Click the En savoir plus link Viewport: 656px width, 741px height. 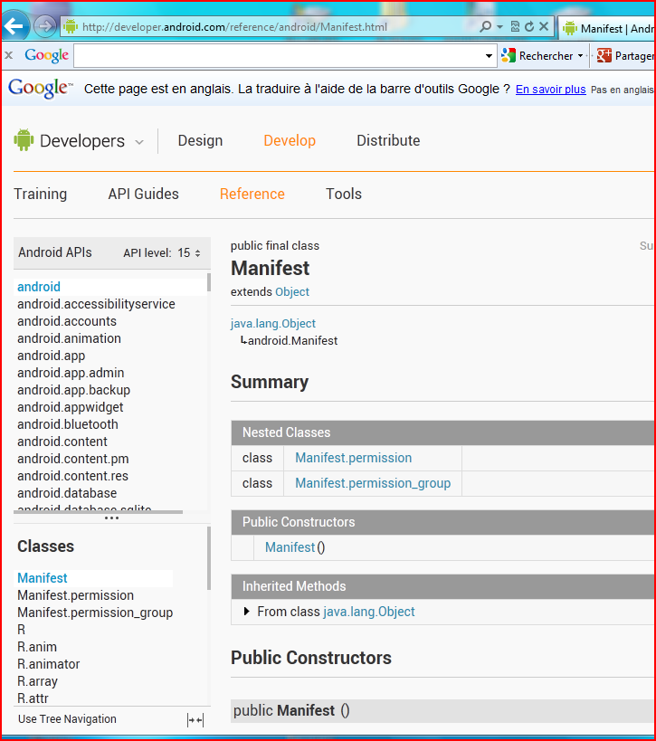pyautogui.click(x=550, y=90)
